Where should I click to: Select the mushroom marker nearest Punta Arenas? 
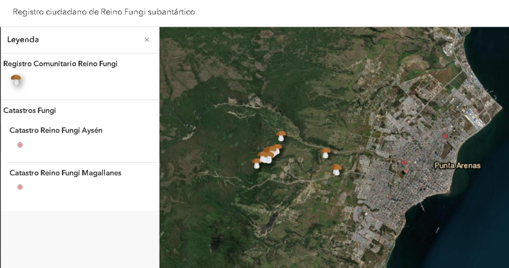(x=337, y=170)
